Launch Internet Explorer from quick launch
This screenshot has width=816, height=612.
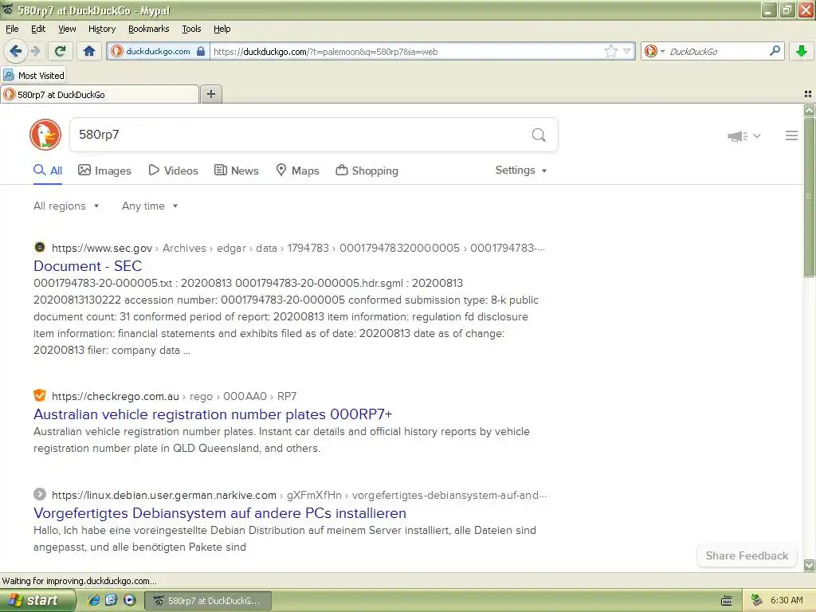[x=94, y=600]
